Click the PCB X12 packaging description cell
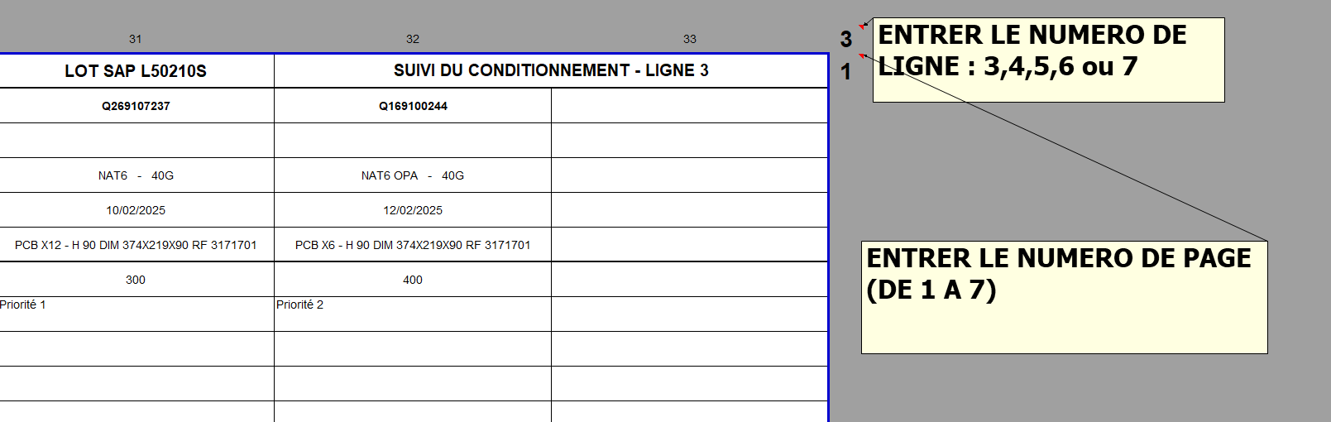Image resolution: width=1331 pixels, height=422 pixels. coord(136,245)
